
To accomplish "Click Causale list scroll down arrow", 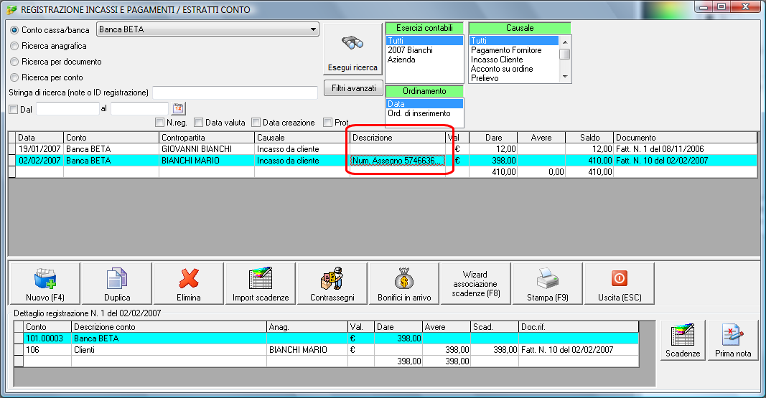I will coord(565,77).
